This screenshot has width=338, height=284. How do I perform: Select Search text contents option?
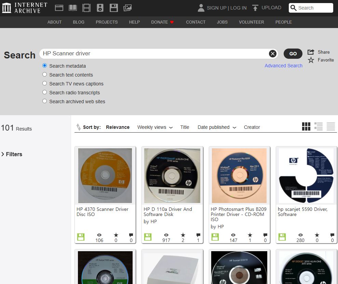[x=45, y=75]
